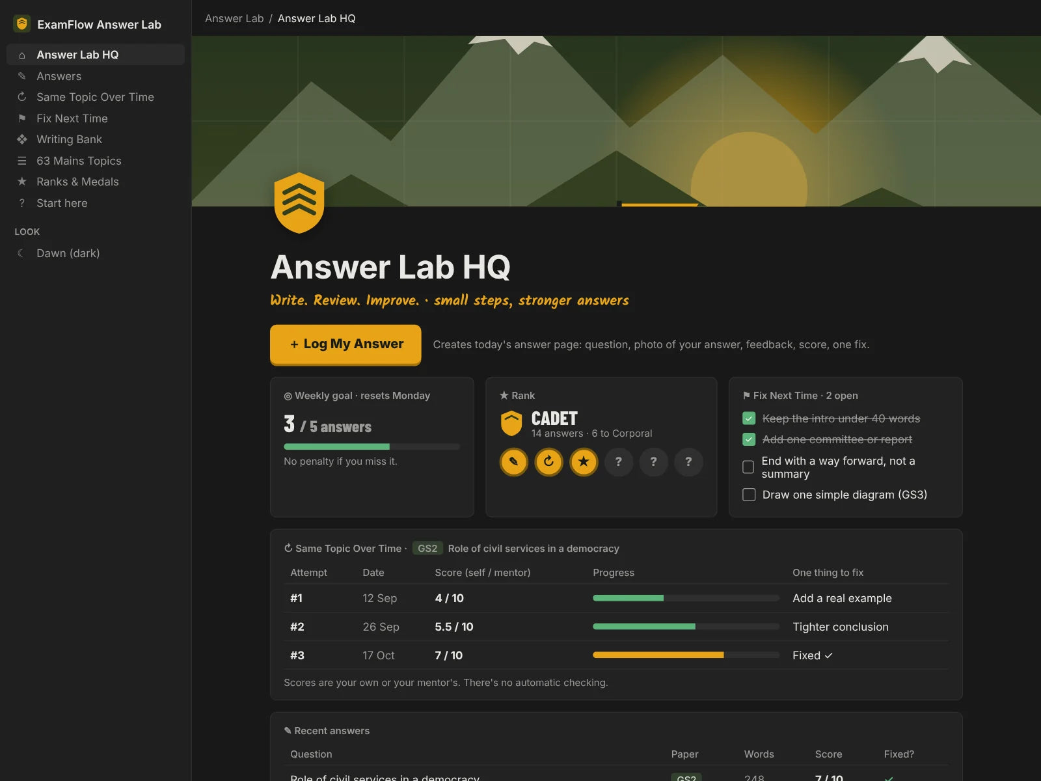The height and width of the screenshot is (781, 1041).
Task: Click the ExamFlow shield logo in sidebar header
Action: (x=22, y=24)
